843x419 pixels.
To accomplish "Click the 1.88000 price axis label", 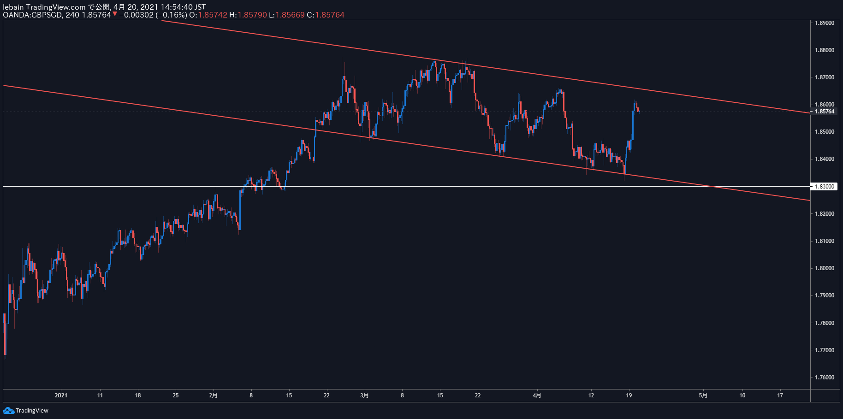I will 825,50.
